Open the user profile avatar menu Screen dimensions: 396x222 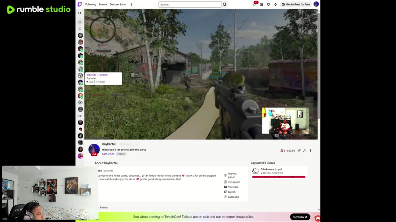click(x=316, y=4)
